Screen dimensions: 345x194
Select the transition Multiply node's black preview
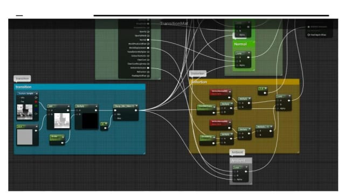[90, 121]
